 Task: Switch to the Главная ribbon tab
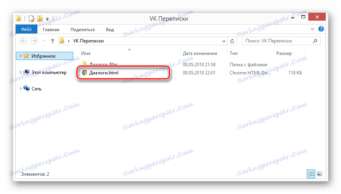click(x=51, y=30)
